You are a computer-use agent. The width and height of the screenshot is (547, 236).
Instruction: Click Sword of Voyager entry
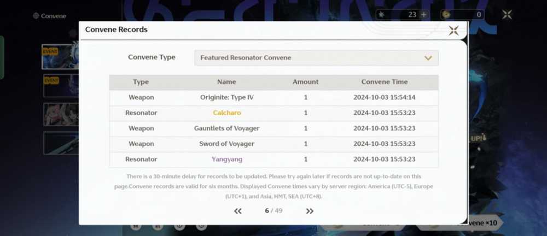pyautogui.click(x=227, y=144)
